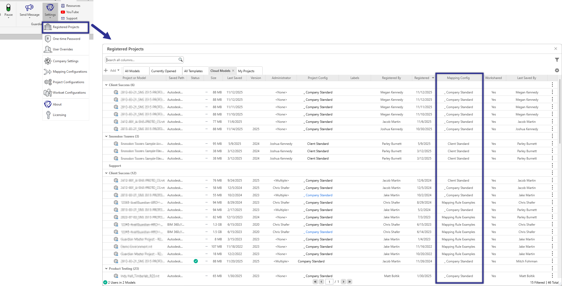Select the One-time Password shield icon
The width and height of the screenshot is (562, 286).
click(x=48, y=39)
